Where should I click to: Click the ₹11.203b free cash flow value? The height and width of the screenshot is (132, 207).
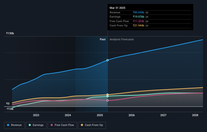click(138, 21)
